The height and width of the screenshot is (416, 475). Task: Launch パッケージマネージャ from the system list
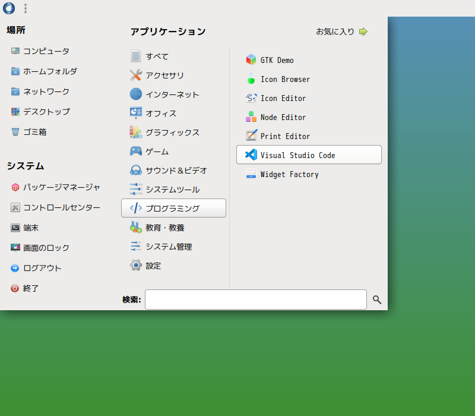click(x=55, y=187)
